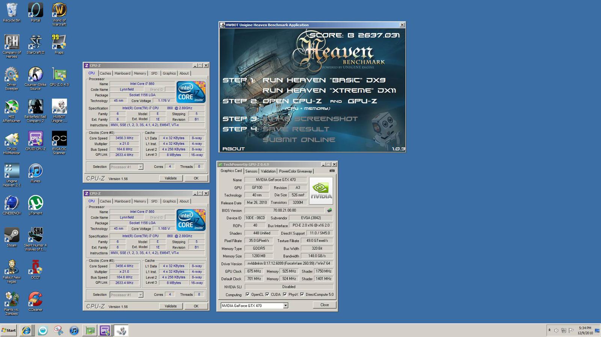Open CPUID HWMonitor desktop icon
601x337 pixels.
click(x=12, y=142)
